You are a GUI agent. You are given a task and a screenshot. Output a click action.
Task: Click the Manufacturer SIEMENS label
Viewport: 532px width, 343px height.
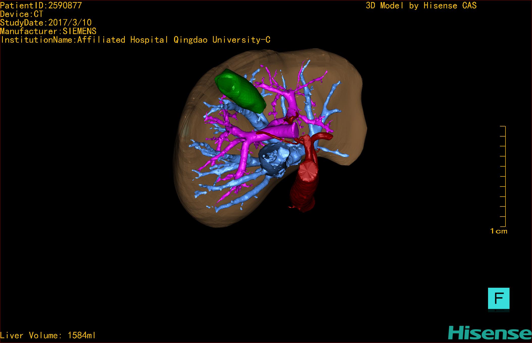(x=48, y=31)
